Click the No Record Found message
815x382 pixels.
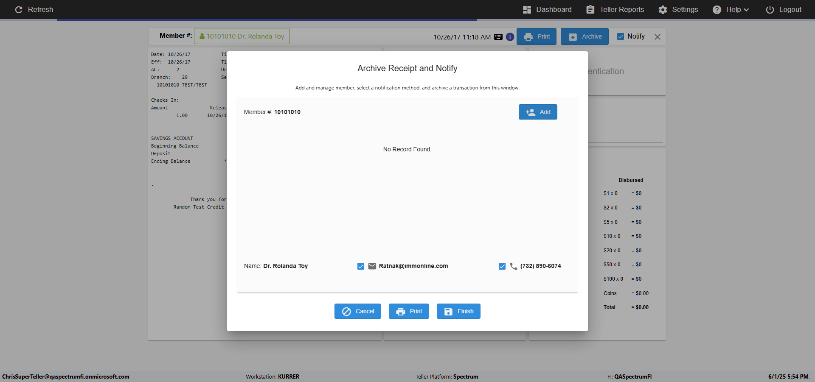(407, 149)
